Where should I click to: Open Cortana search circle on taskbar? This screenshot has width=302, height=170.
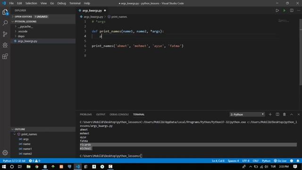coord(12,167)
